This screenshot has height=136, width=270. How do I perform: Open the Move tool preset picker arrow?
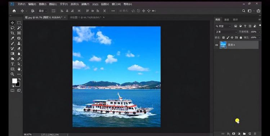click(x=27, y=11)
